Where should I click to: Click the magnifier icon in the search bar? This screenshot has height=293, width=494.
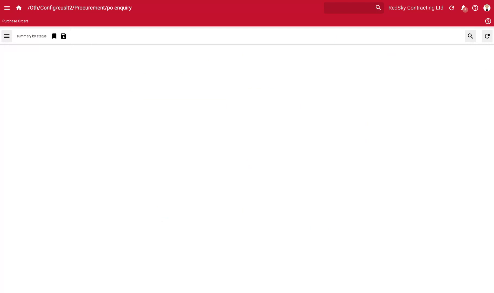pyautogui.click(x=378, y=8)
